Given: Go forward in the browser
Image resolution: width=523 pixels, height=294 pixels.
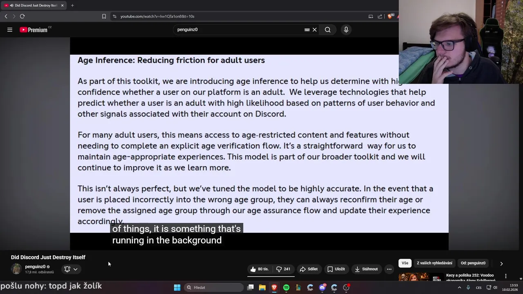Looking at the screenshot, I should point(14,16).
